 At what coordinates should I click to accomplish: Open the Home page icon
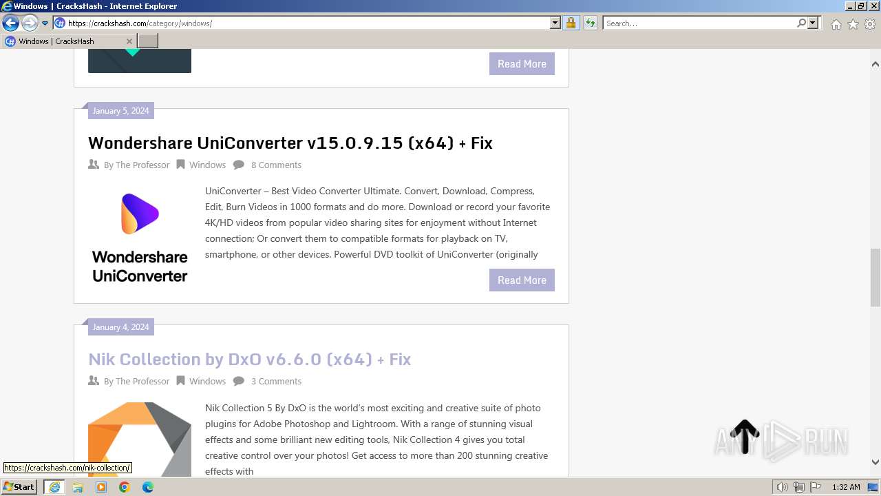tap(836, 24)
